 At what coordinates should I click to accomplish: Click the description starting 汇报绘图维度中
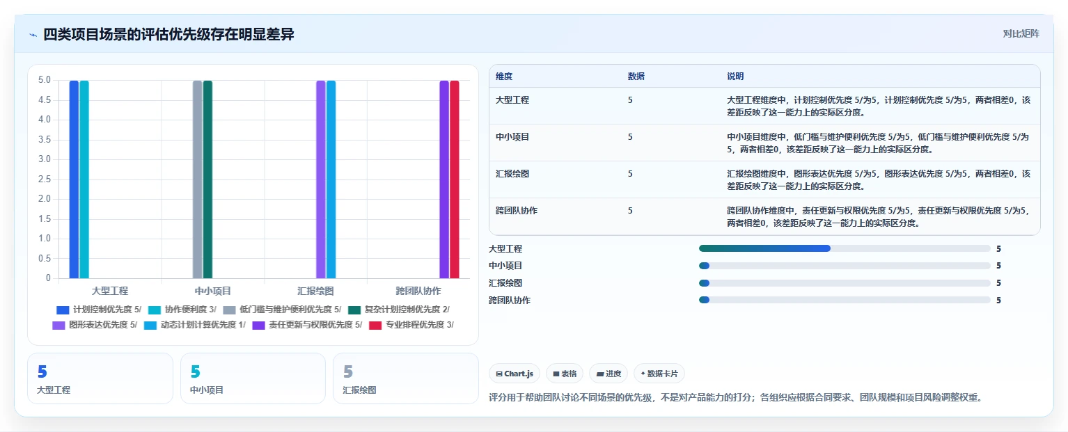click(x=879, y=179)
